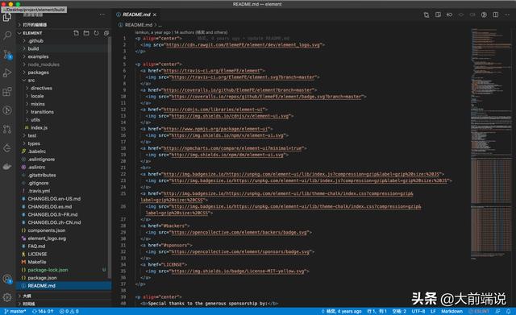Click the errors and warnings status indicator

(x=69, y=311)
